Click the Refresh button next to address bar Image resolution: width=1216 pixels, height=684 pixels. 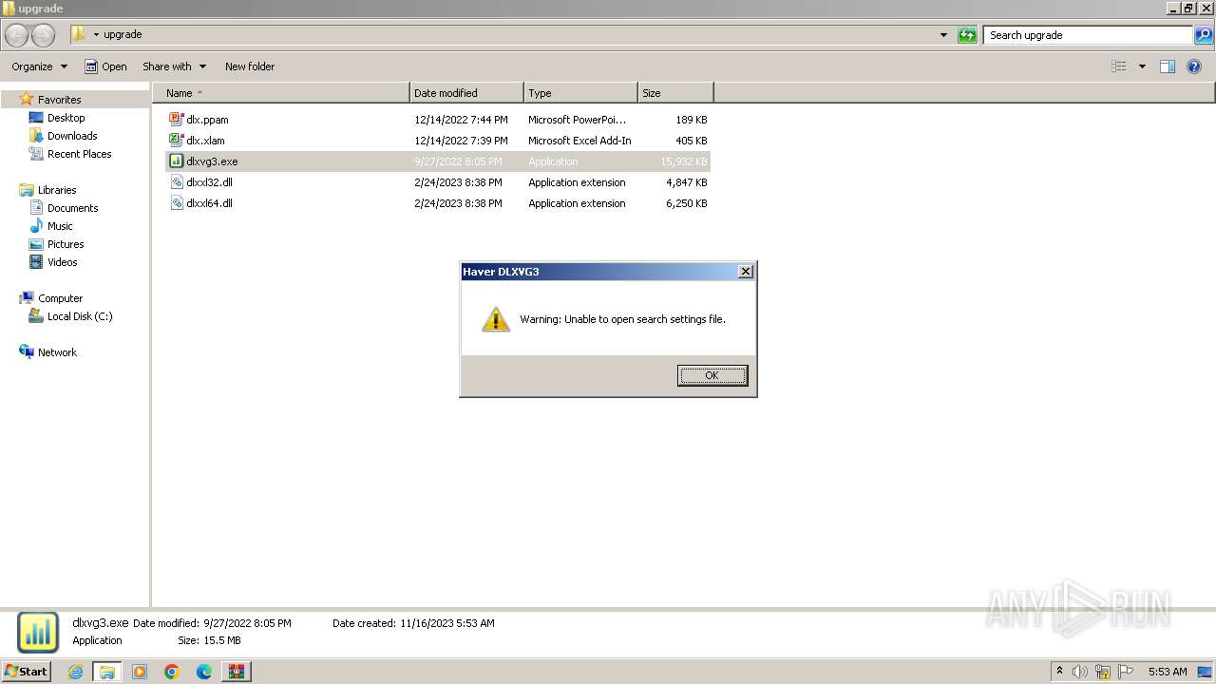tap(967, 35)
